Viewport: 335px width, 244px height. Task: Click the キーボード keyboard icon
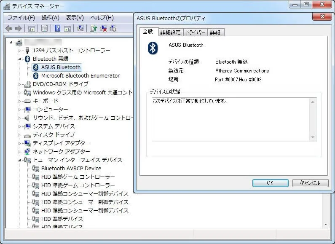pyautogui.click(x=27, y=101)
